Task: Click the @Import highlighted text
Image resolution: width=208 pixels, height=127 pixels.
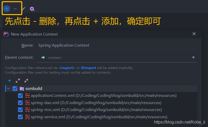Action: pos(89,68)
